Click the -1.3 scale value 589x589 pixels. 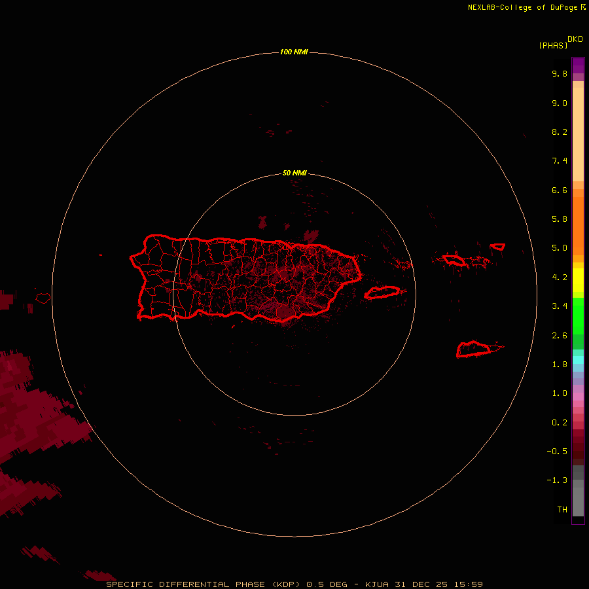tap(557, 480)
